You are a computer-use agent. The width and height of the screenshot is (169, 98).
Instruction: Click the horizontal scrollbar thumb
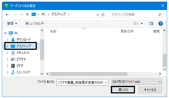(89, 74)
